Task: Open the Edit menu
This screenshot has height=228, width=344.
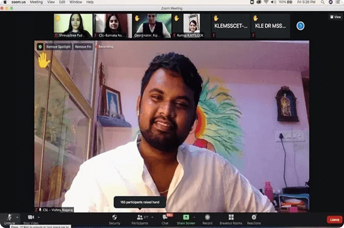Action: [62, 2]
